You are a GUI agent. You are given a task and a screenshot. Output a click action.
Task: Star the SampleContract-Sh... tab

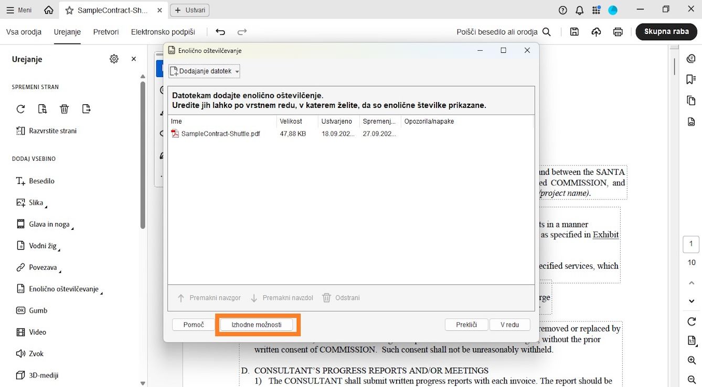click(69, 10)
